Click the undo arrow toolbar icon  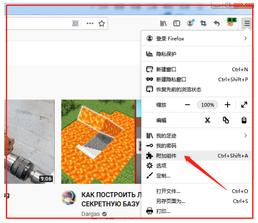216,23
